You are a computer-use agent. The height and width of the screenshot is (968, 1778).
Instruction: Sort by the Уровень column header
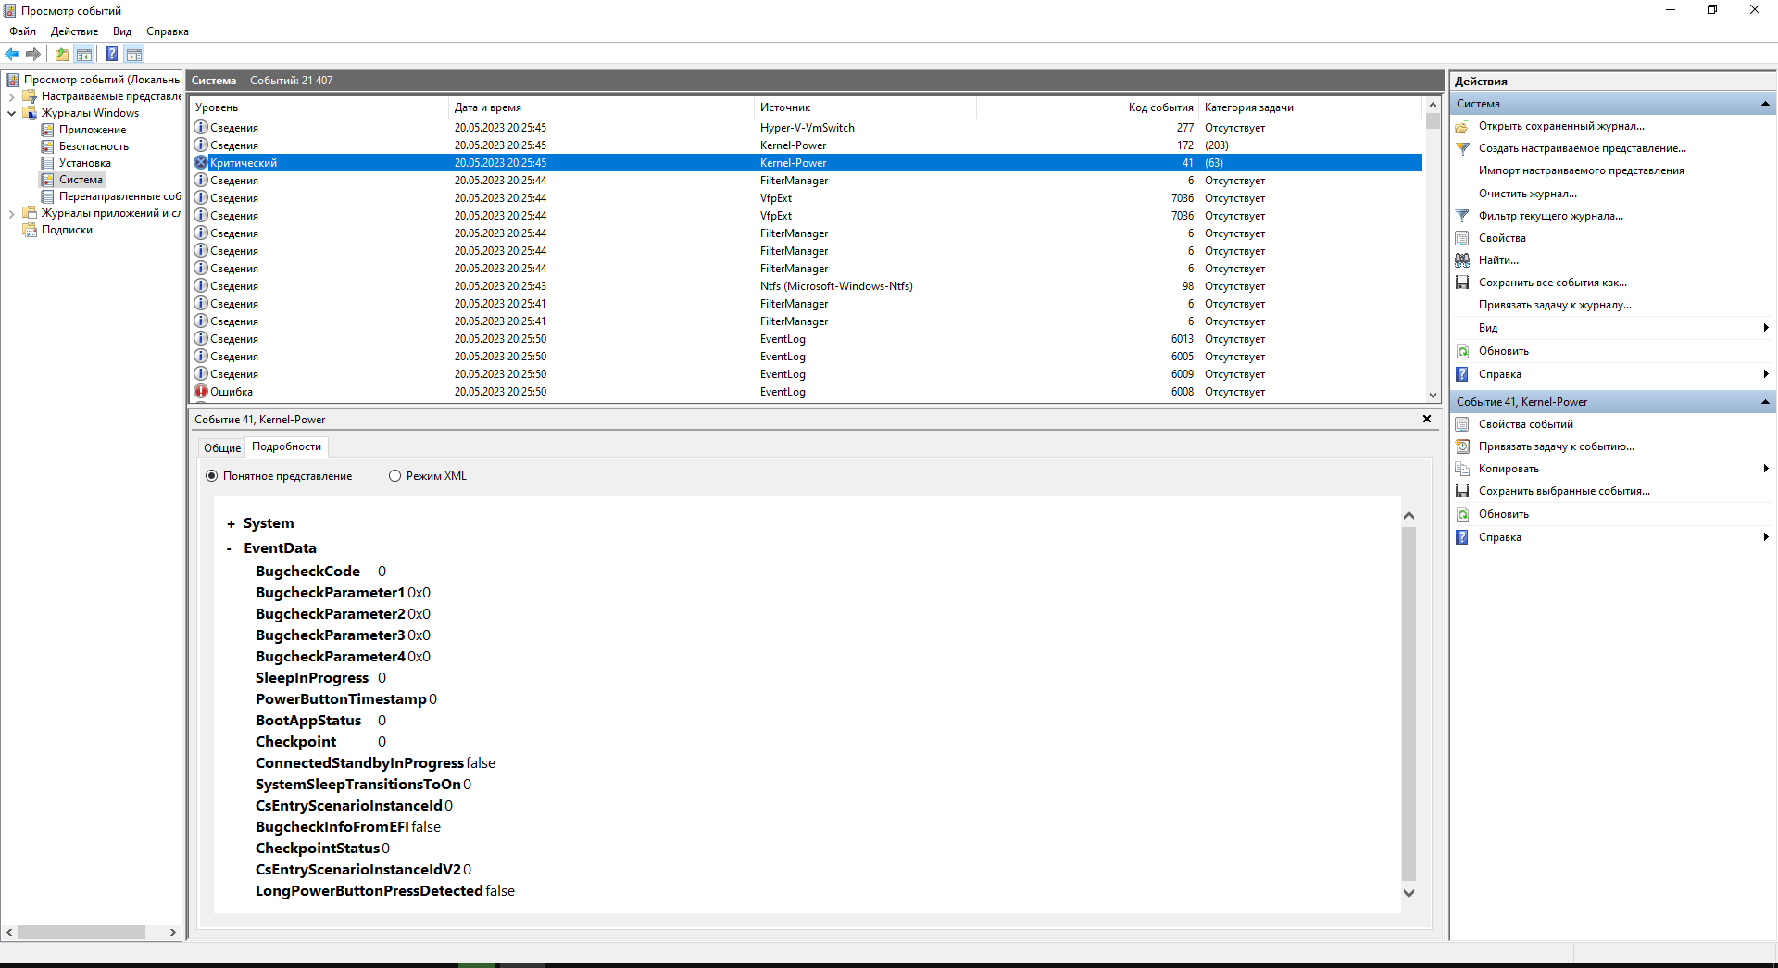point(319,107)
